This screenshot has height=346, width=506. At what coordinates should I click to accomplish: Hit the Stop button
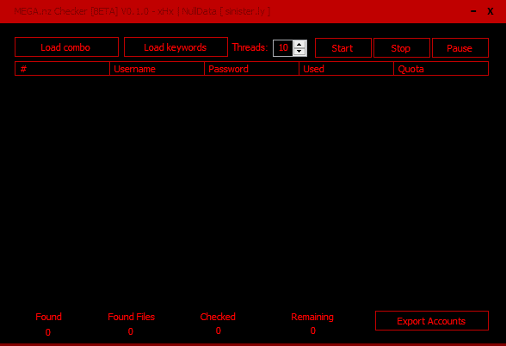pos(402,48)
